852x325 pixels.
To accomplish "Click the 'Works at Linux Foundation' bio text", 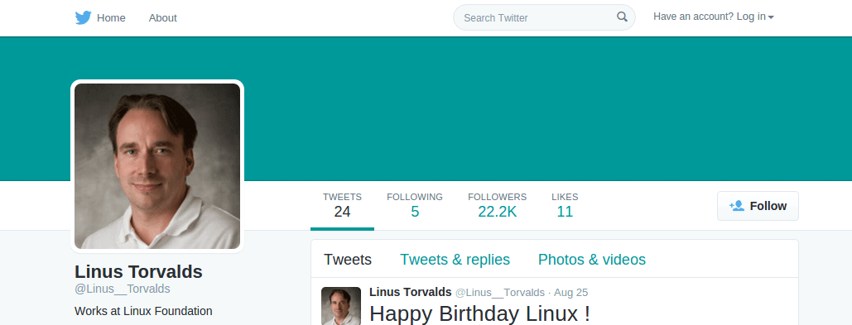I will pos(143,311).
